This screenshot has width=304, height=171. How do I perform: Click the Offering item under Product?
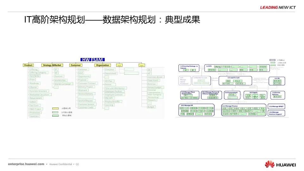point(34,69)
